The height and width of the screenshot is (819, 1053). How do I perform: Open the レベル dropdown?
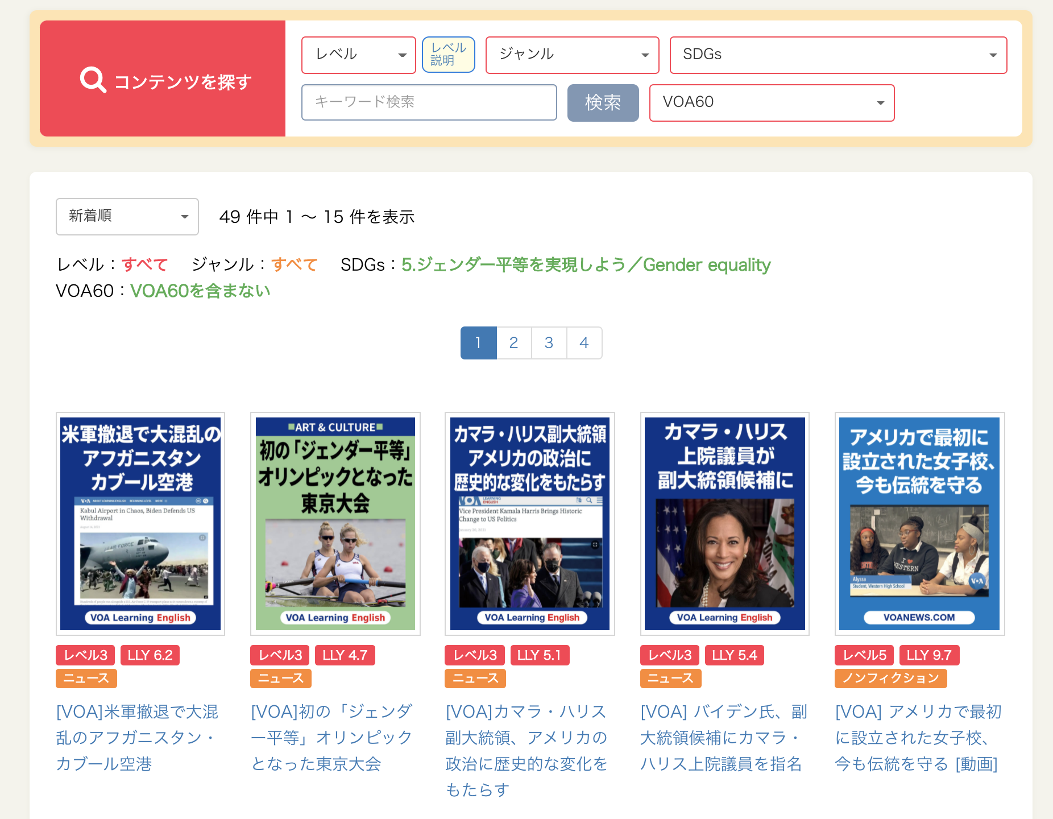point(359,55)
